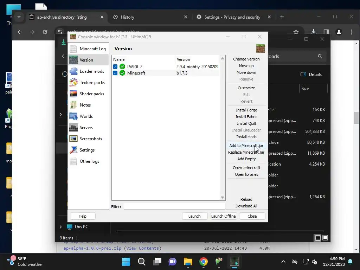This screenshot has height=270, width=360.
Task: Click the Help button
Action: 83,216
